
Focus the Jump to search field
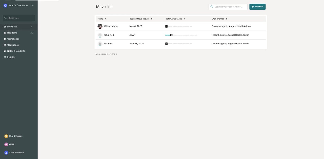(20, 18)
